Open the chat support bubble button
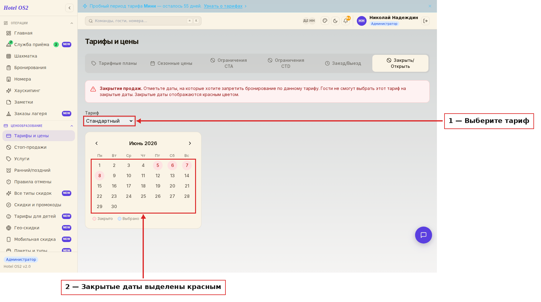Screen dimensions: 541x302 [424, 235]
